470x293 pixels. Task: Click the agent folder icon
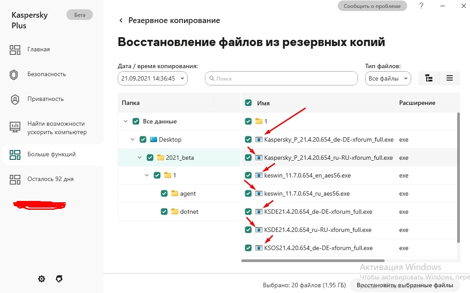coord(175,193)
